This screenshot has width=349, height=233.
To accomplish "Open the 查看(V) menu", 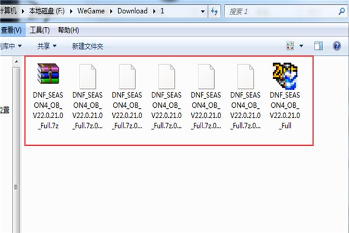I will [11, 30].
